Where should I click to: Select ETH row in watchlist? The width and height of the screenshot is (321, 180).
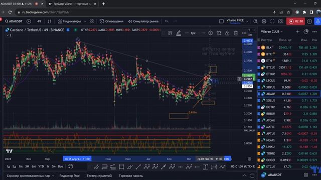click(289, 61)
